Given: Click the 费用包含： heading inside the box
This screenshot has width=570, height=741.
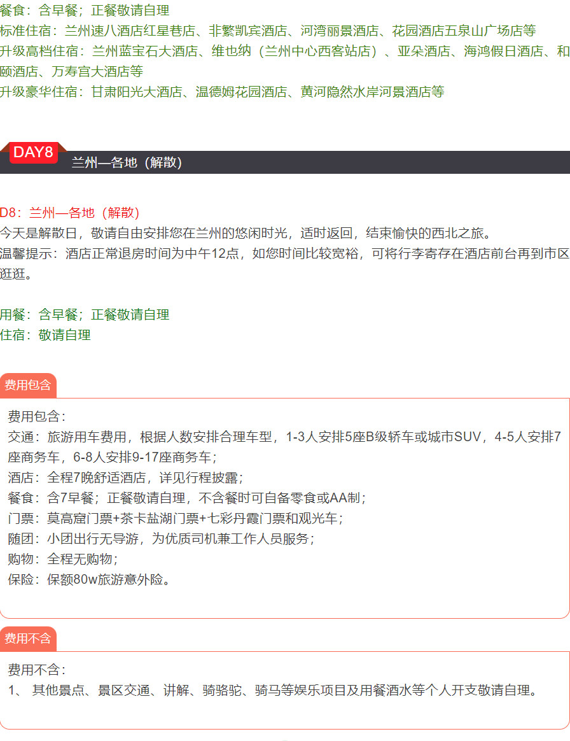Looking at the screenshot, I should (37, 416).
